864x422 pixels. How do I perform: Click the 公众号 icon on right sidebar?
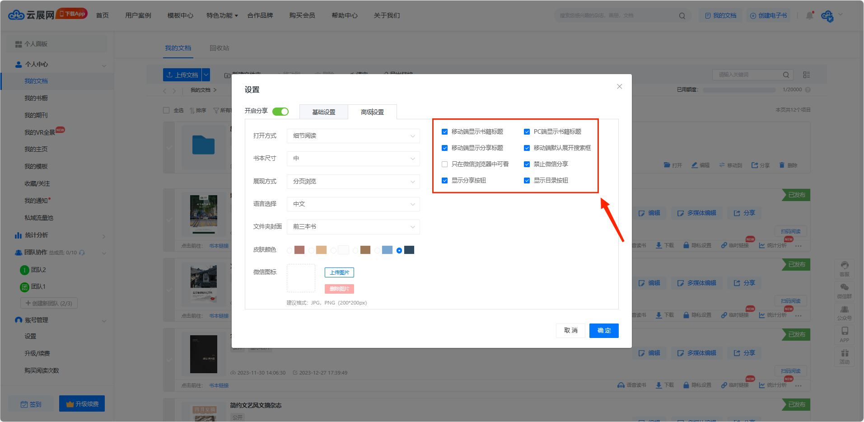click(844, 313)
